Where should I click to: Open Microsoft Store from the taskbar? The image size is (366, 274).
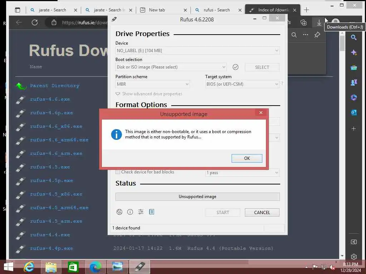click(73, 267)
